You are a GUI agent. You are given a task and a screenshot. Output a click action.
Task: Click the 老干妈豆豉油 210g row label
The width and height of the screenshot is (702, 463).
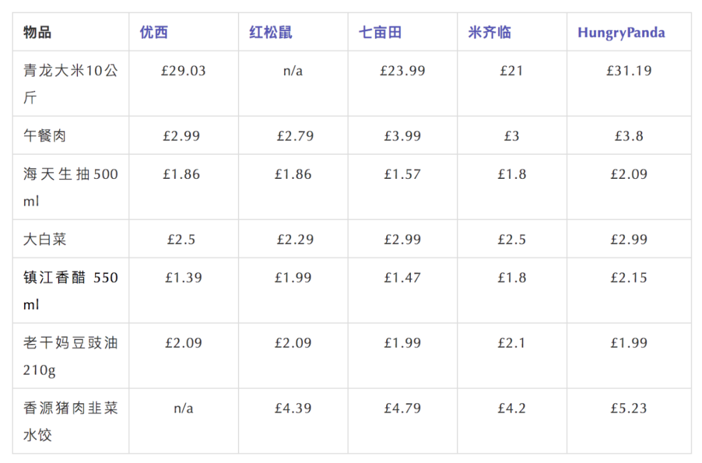click(70, 356)
